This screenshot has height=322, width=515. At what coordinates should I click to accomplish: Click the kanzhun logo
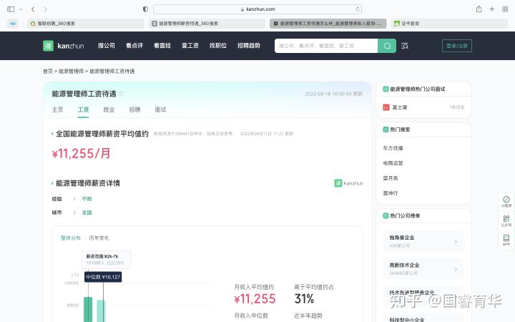(x=64, y=46)
